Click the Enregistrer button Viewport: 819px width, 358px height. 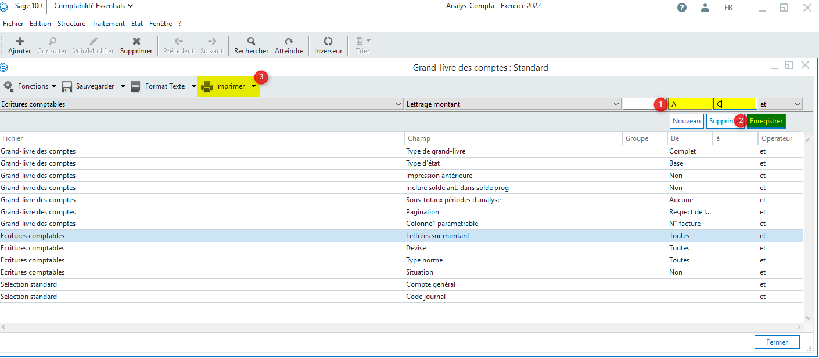[x=766, y=121]
